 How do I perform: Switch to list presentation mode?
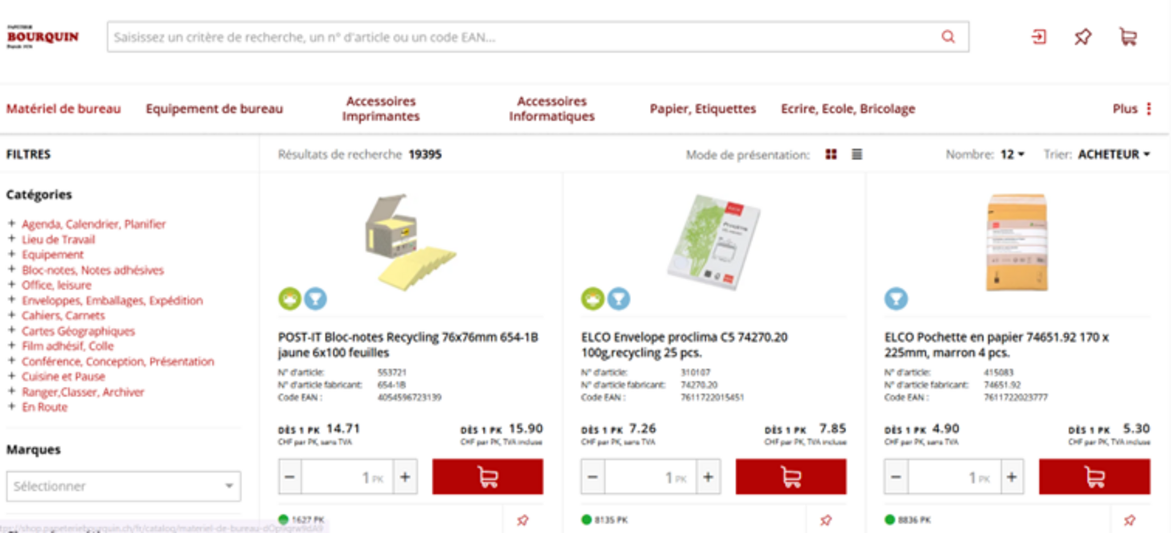[857, 154]
